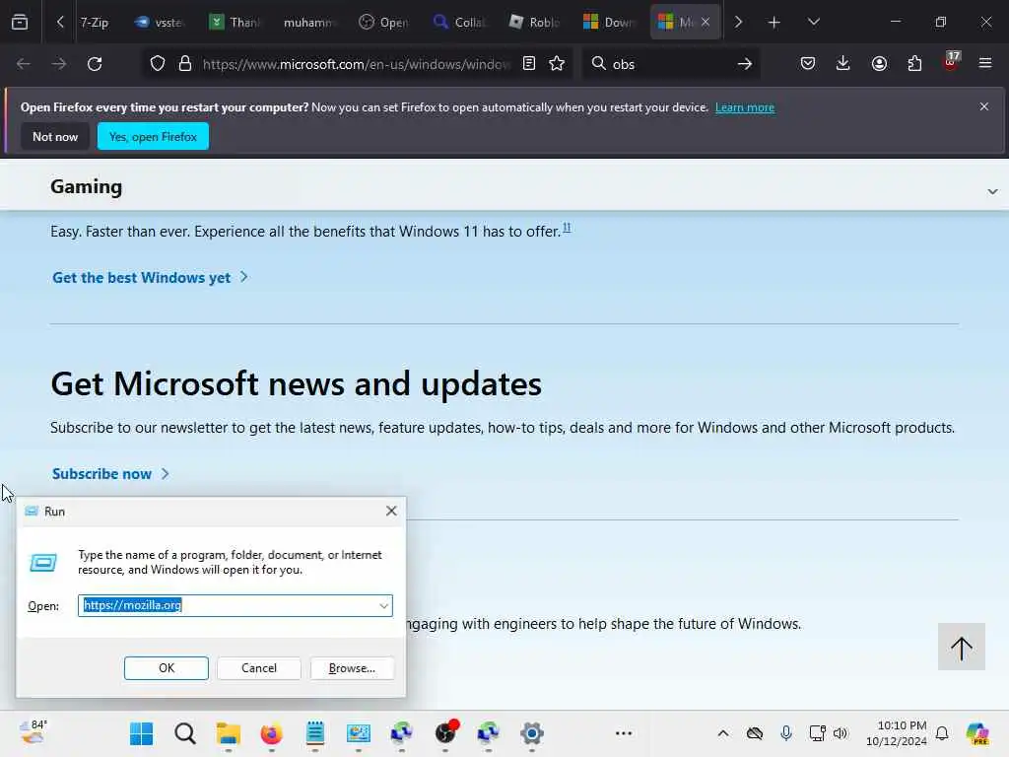Show hidden system tray icons
Image resolution: width=1009 pixels, height=757 pixels.
[723, 733]
